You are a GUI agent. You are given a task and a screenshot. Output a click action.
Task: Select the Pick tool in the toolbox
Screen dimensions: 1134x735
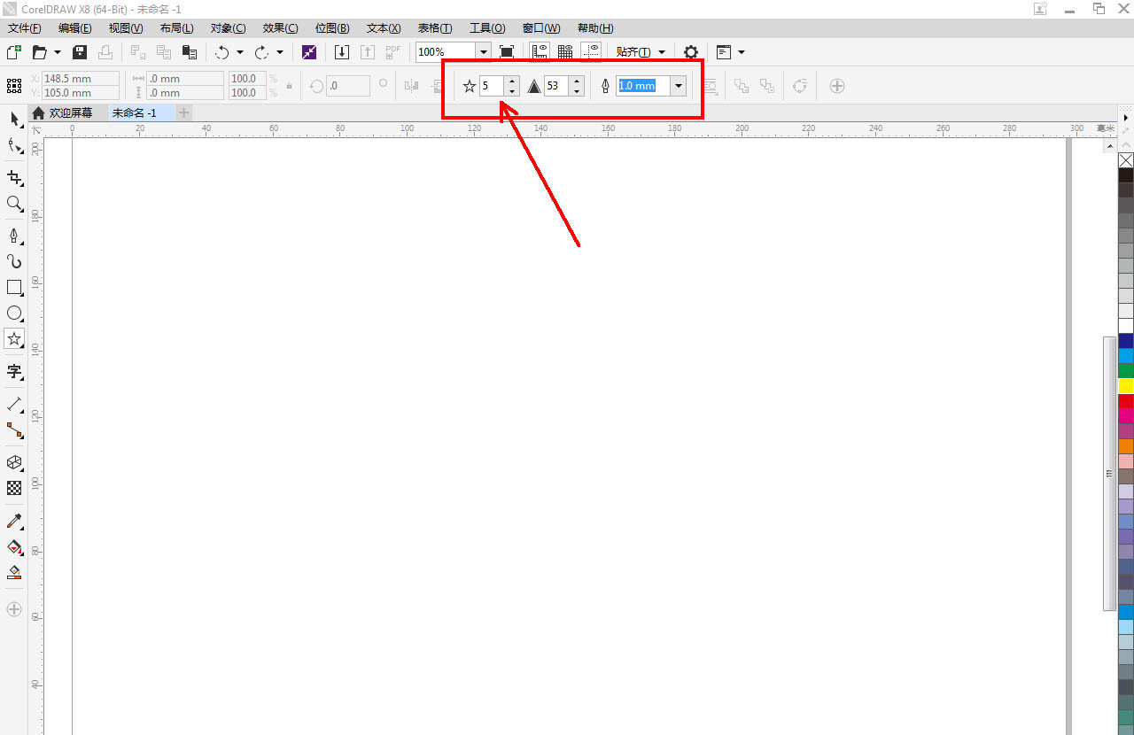(14, 119)
